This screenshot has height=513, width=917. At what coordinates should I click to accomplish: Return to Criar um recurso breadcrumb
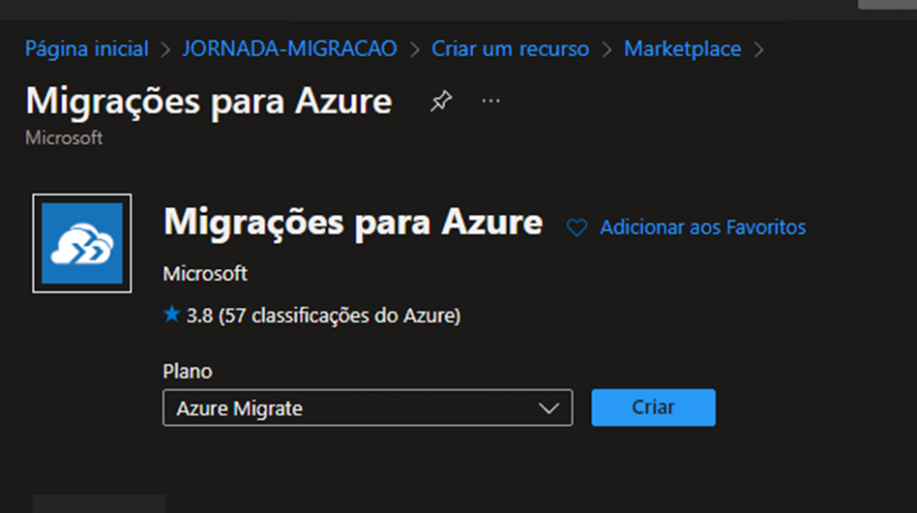coord(510,48)
